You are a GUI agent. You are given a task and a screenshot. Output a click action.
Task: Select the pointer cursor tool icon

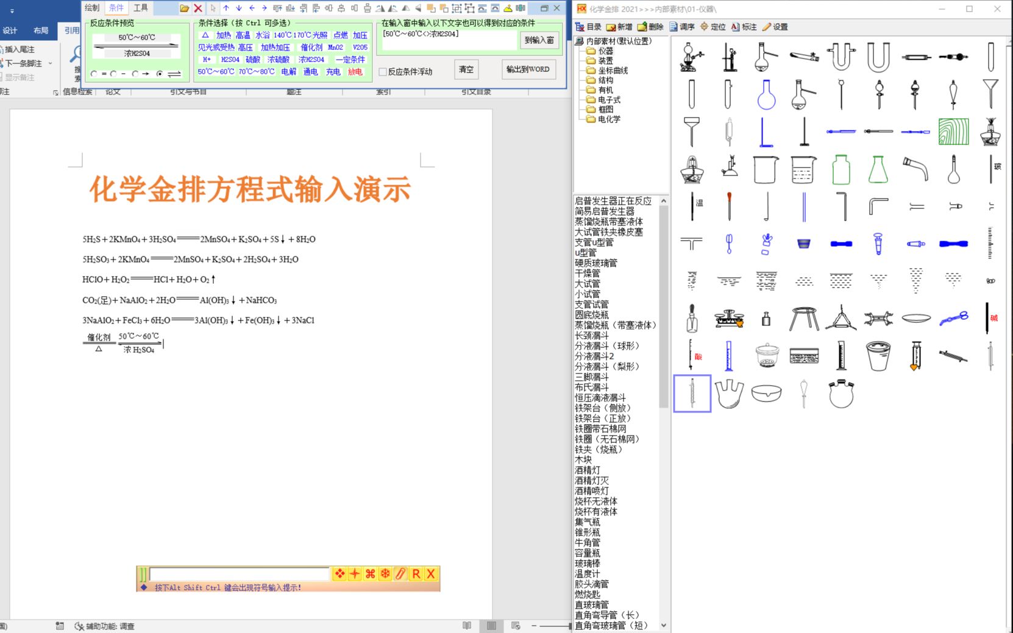[x=213, y=8]
